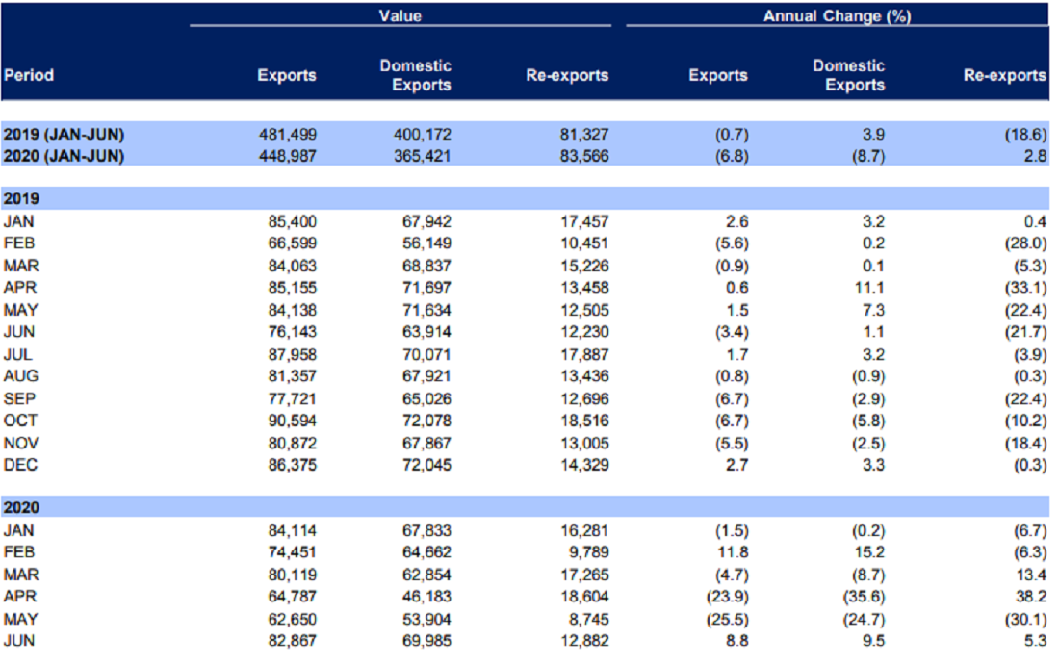The image size is (1059, 665).
Task: Select the 2019 (JAN-JUN) summary row
Action: tap(525, 134)
